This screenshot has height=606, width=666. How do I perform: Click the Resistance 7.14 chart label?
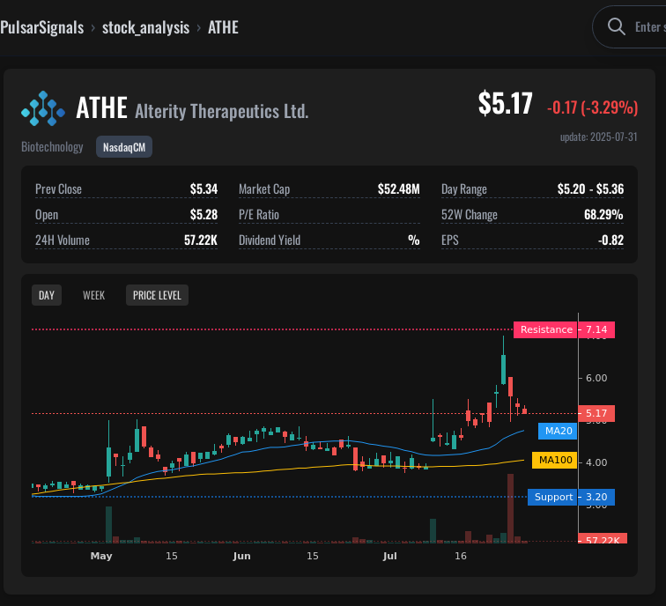pyautogui.click(x=564, y=329)
